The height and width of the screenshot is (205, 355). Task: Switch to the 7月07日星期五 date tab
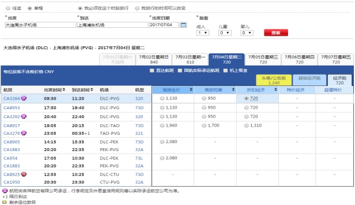tap(336, 60)
